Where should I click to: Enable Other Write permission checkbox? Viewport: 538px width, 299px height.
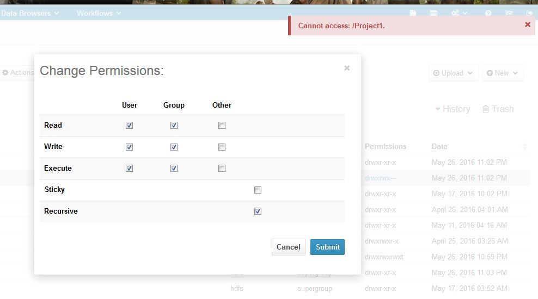click(x=222, y=147)
